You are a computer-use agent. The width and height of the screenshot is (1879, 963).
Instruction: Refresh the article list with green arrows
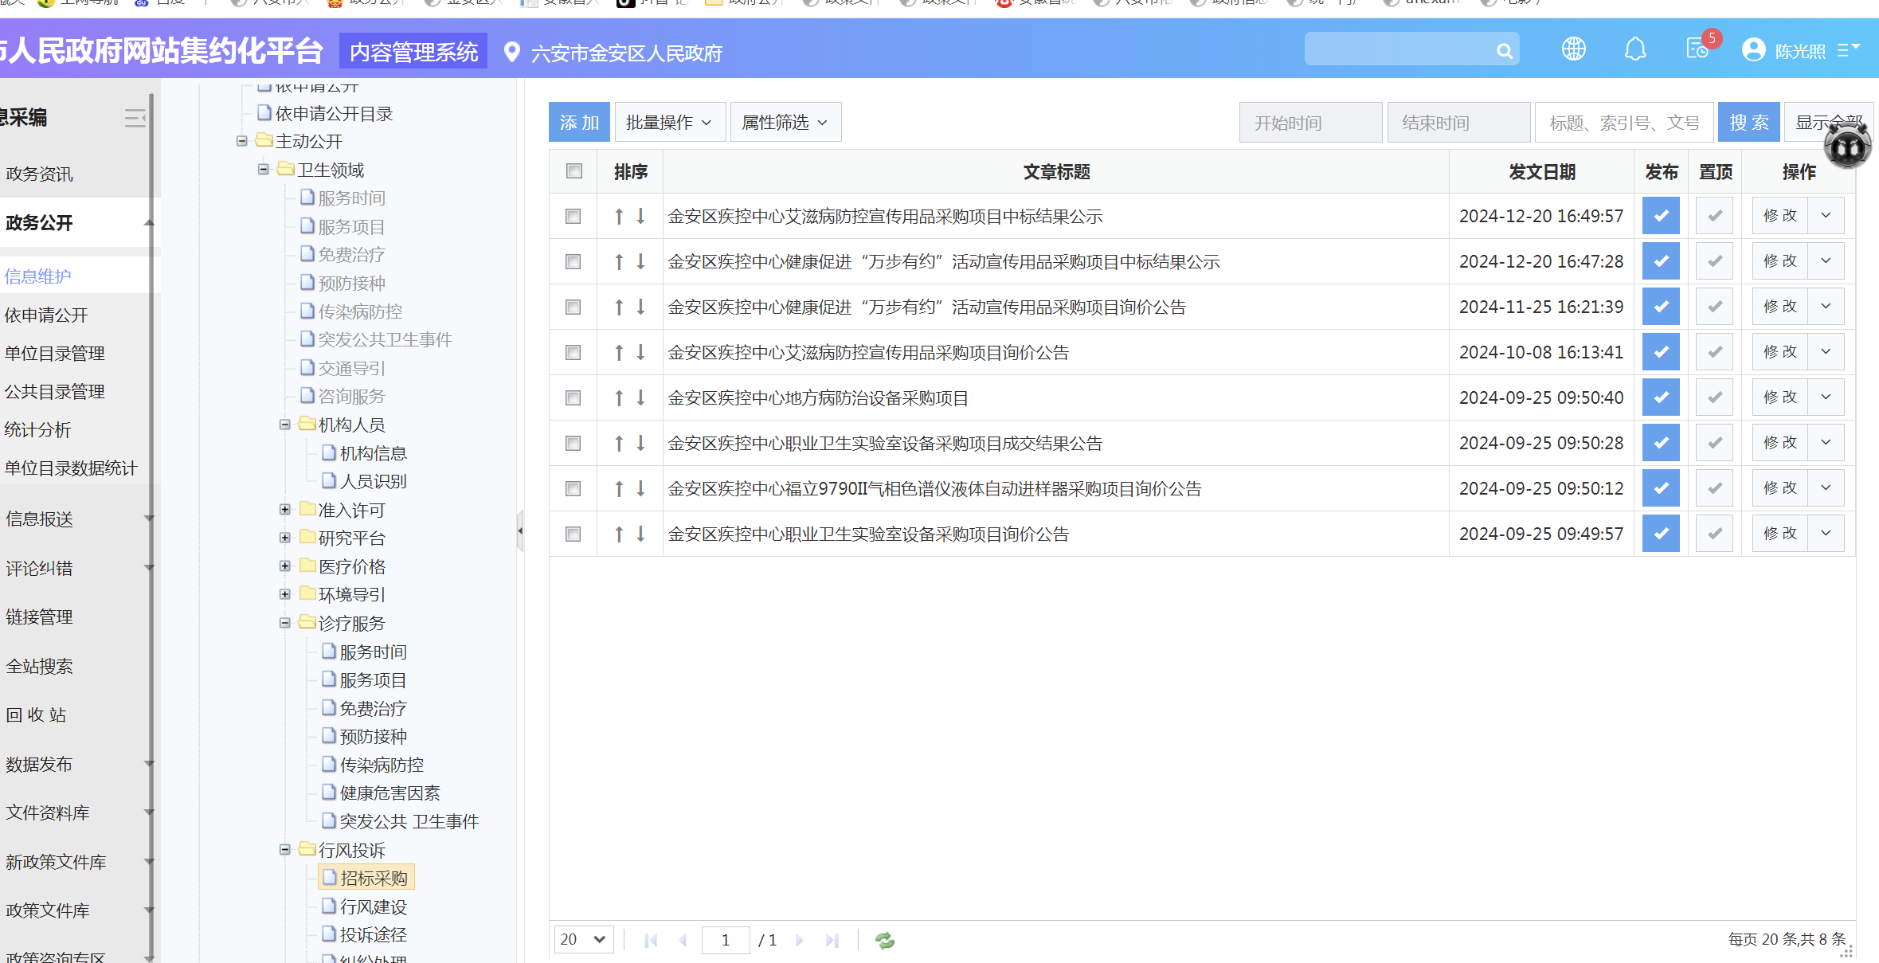pyautogui.click(x=884, y=941)
